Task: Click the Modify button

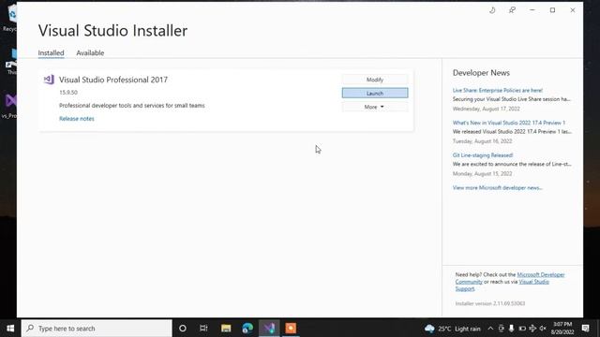Action: [x=375, y=80]
